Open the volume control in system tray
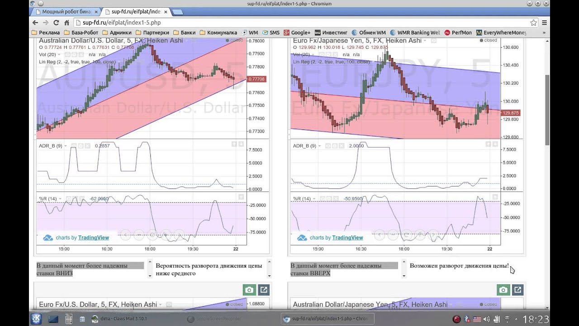The height and width of the screenshot is (326, 579). pyautogui.click(x=486, y=319)
